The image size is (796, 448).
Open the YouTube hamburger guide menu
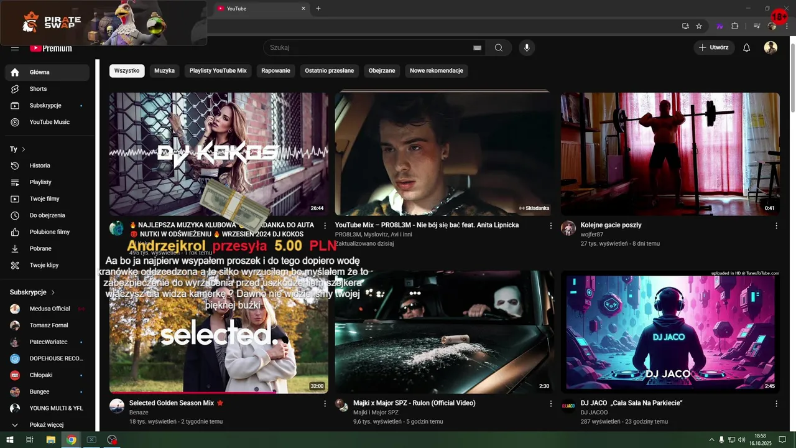[15, 48]
